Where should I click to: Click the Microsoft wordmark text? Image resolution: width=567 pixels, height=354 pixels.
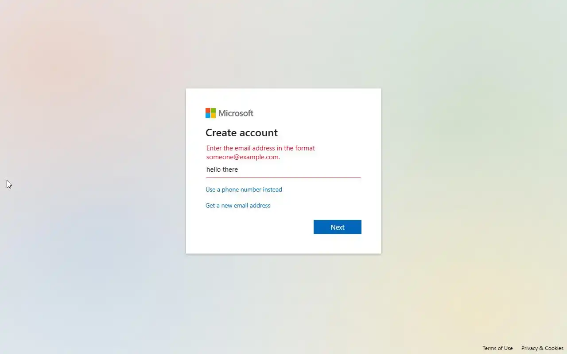236,113
